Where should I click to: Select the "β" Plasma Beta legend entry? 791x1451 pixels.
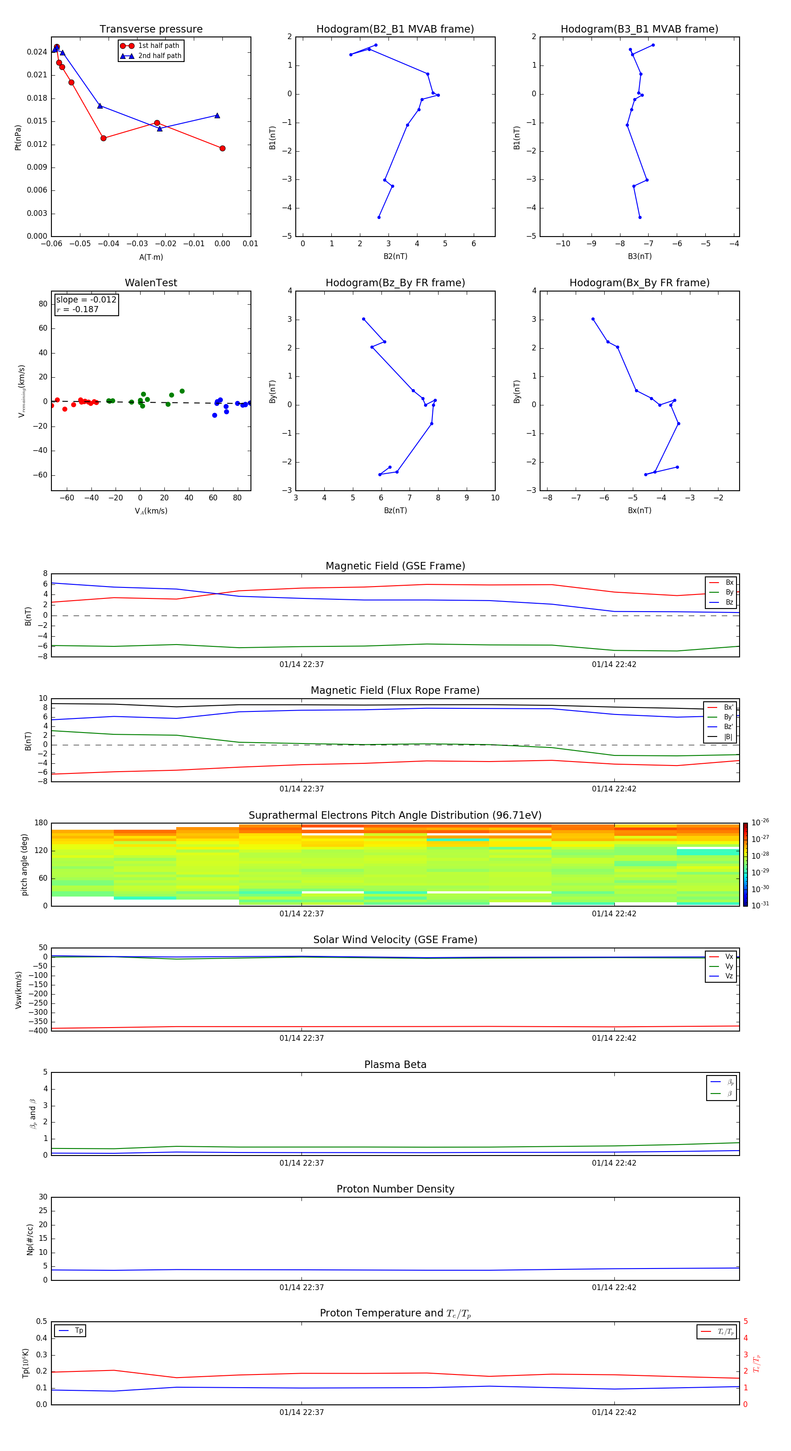[722, 1094]
